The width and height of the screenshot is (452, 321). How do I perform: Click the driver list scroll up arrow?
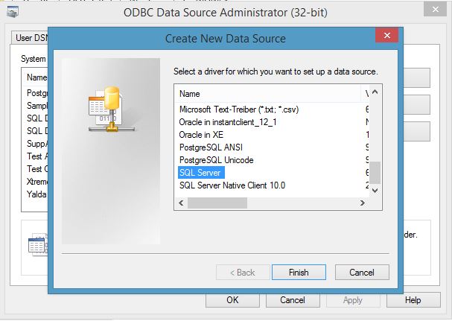[375, 92]
